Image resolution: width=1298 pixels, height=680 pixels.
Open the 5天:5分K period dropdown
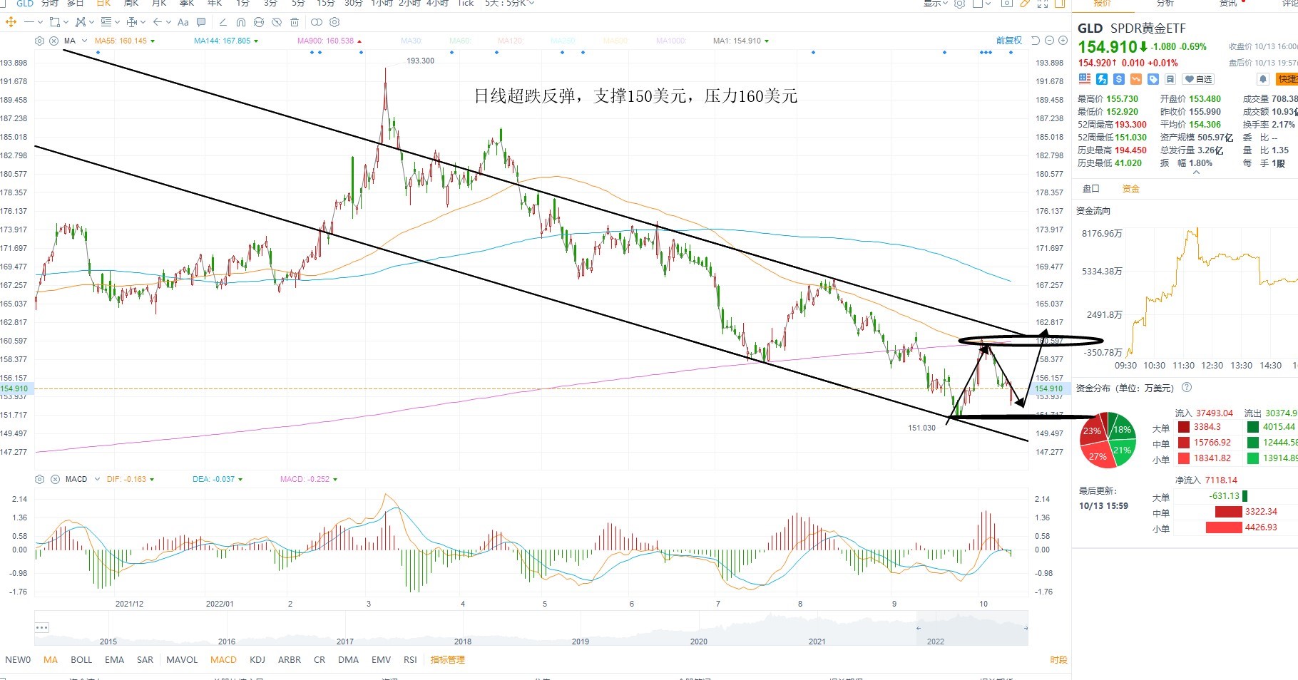(x=509, y=3)
